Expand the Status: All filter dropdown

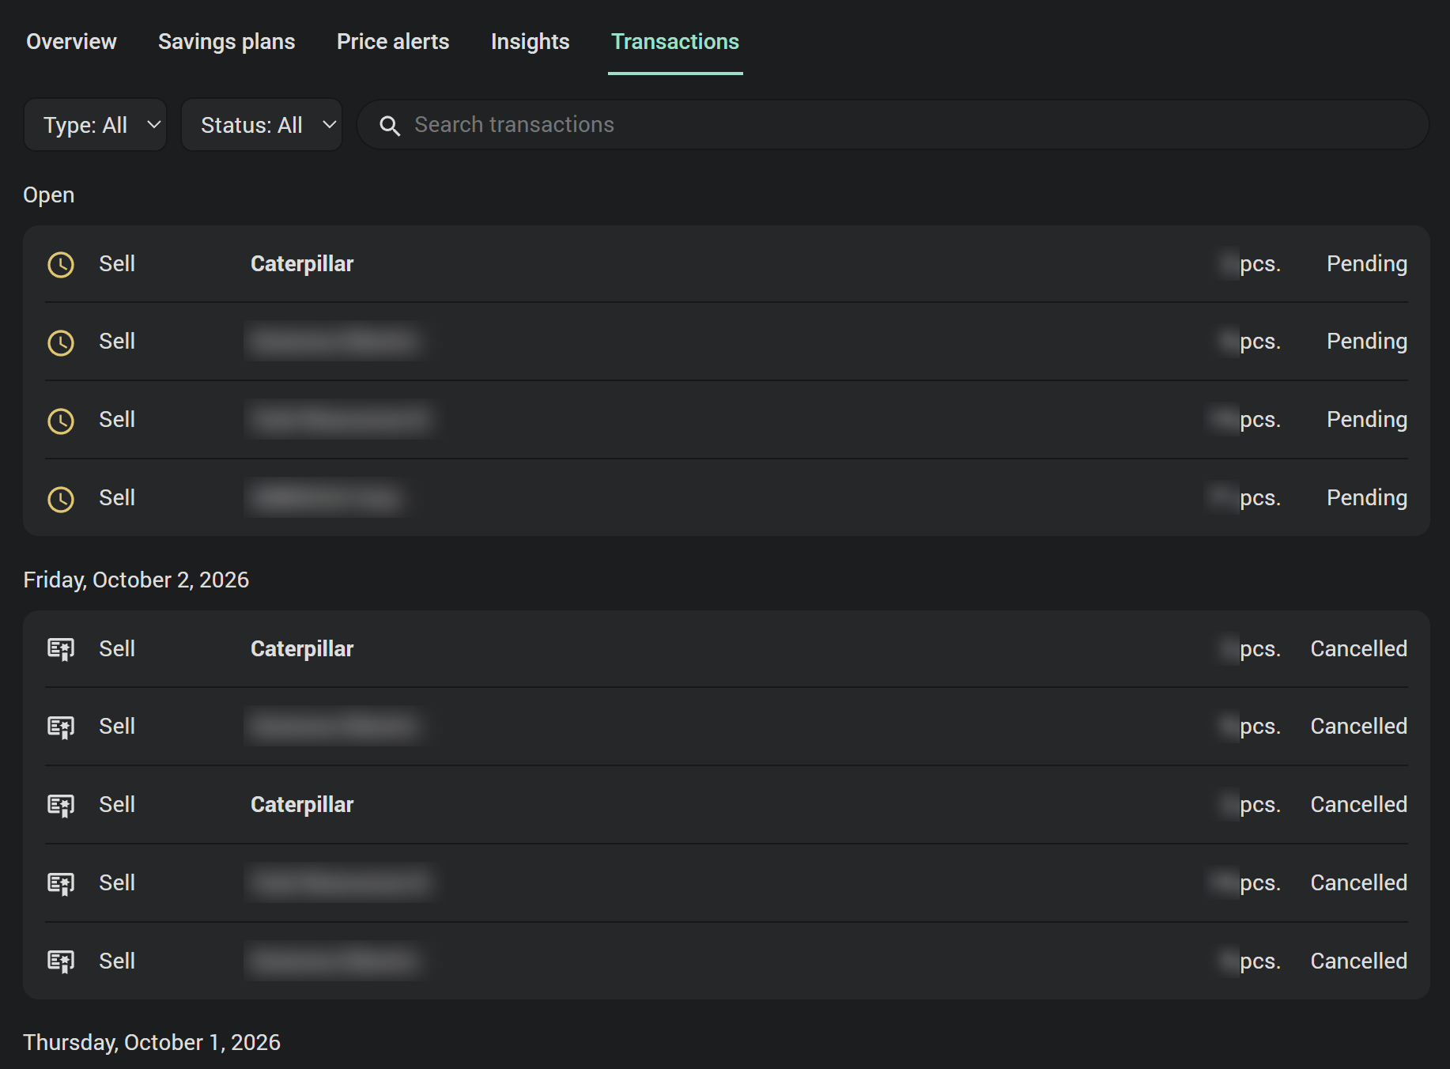[x=262, y=125]
